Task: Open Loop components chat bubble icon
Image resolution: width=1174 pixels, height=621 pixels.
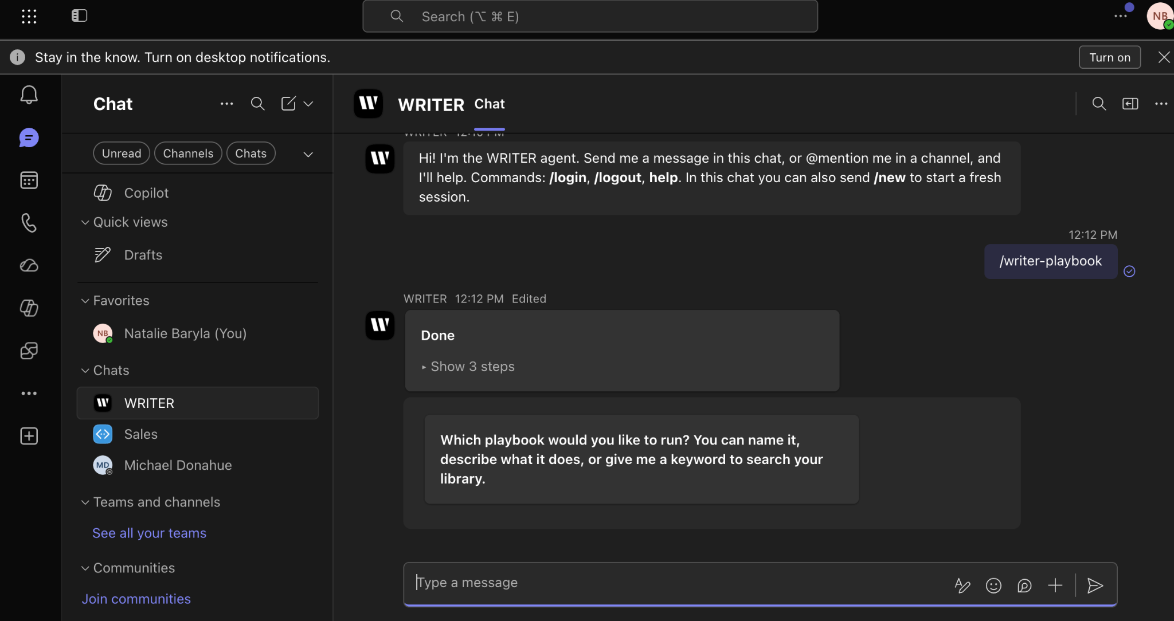Action: [x=1024, y=585]
